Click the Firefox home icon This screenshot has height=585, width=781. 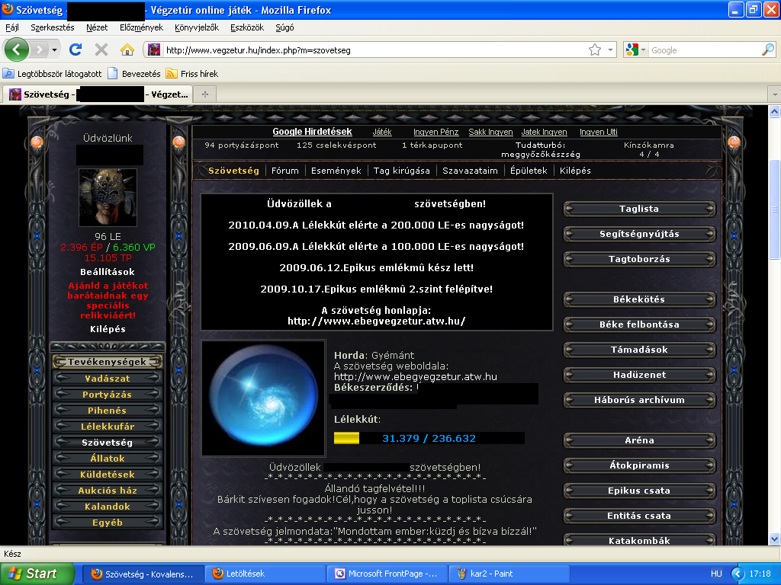(x=127, y=50)
